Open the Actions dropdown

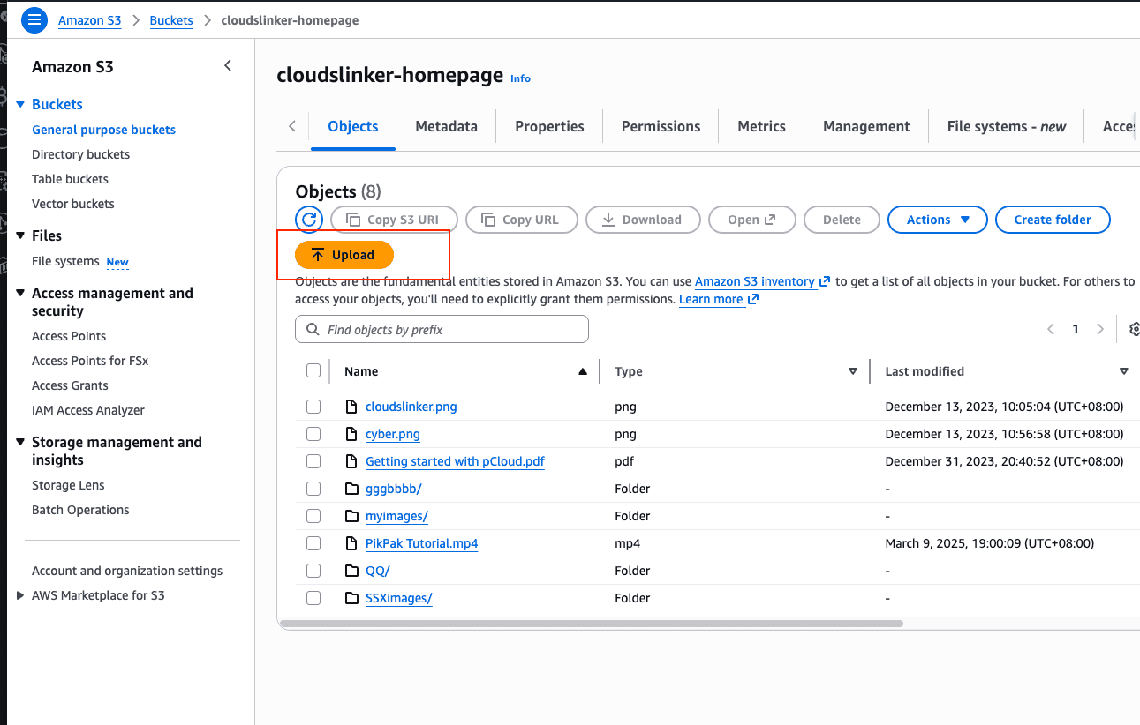tap(937, 220)
